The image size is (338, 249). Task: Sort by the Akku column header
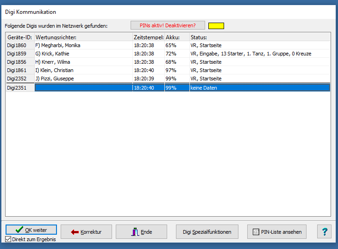(x=176, y=37)
